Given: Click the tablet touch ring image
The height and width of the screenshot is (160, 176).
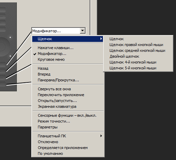Looking at the screenshot, I should 3,47.
